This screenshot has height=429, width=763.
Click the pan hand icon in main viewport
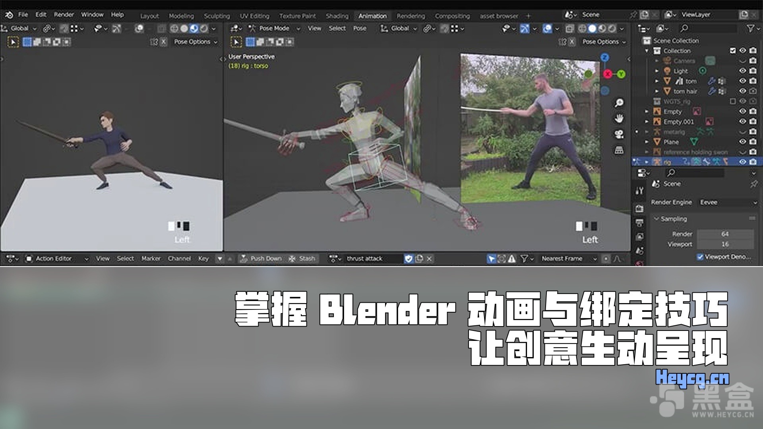619,118
